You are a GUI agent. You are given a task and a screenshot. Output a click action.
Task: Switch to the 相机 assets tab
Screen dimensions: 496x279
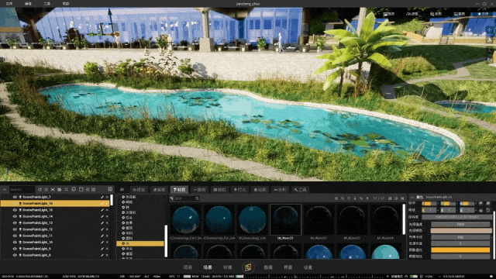click(x=219, y=190)
